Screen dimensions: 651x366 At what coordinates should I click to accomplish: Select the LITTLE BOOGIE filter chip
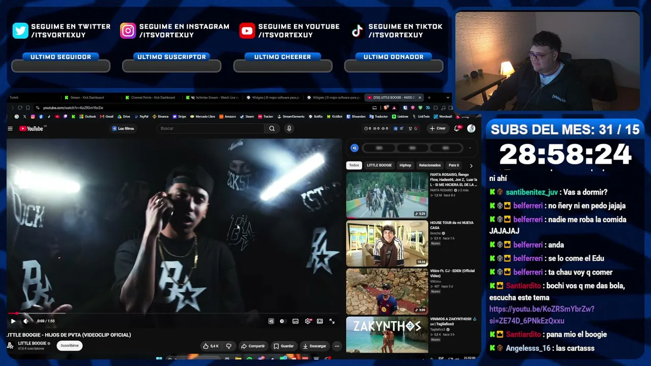click(379, 165)
